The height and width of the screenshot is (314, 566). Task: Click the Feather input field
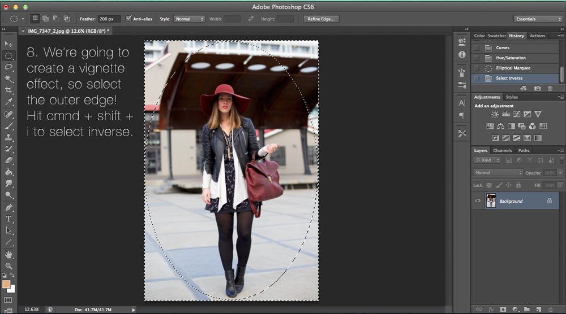point(109,19)
